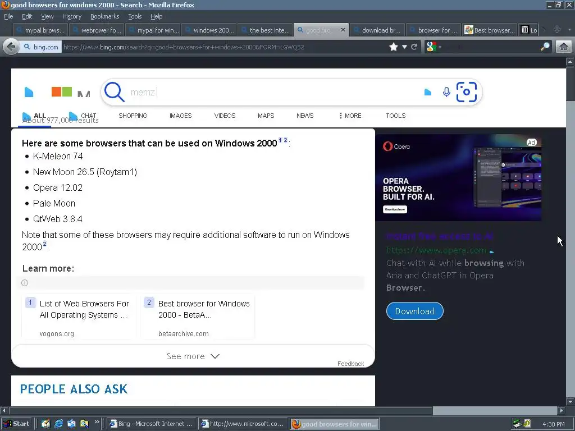Open betaarchive.com Best browser card
Image resolution: width=575 pixels, height=431 pixels.
(x=197, y=317)
